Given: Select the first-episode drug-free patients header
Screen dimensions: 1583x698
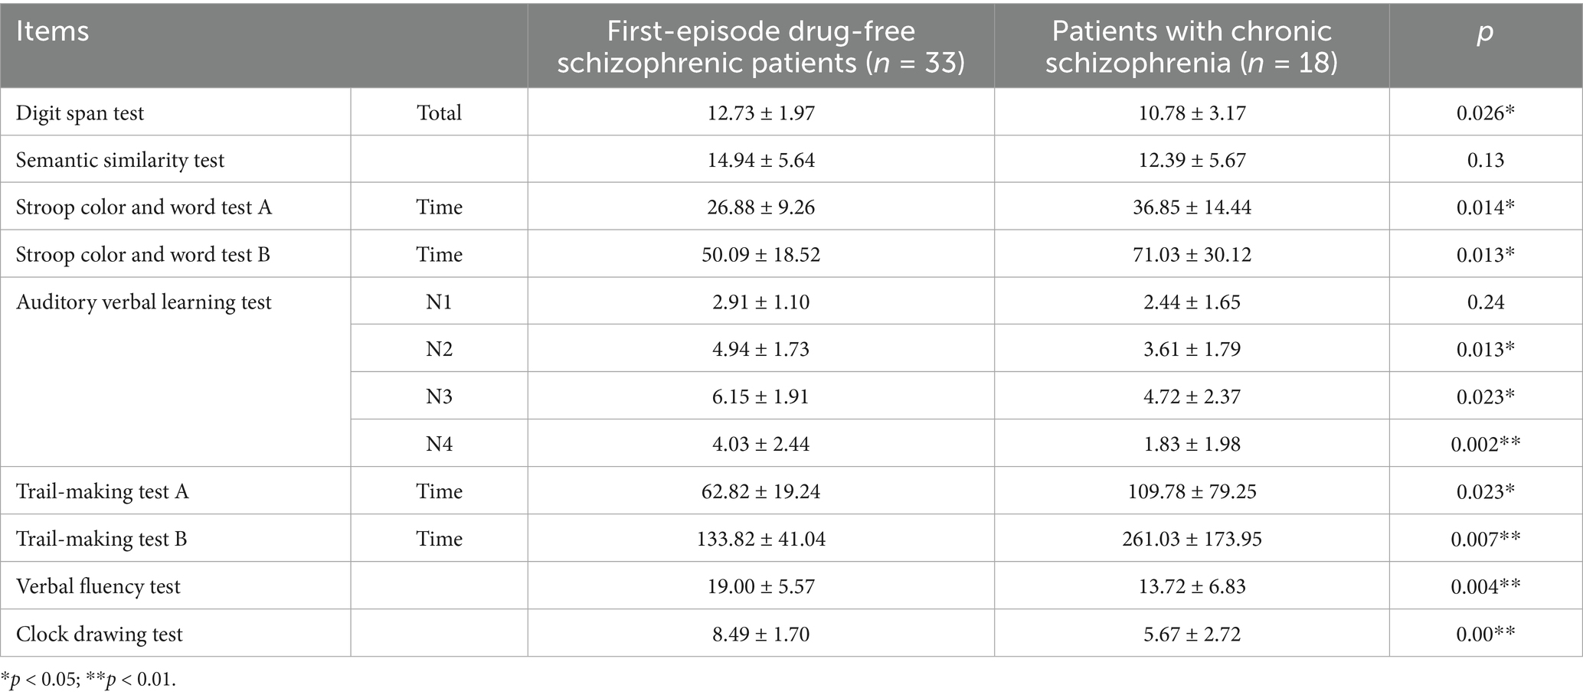Looking at the screenshot, I should tap(760, 46).
